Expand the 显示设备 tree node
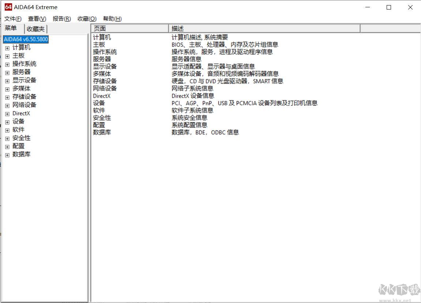421x303 pixels. tap(7, 81)
